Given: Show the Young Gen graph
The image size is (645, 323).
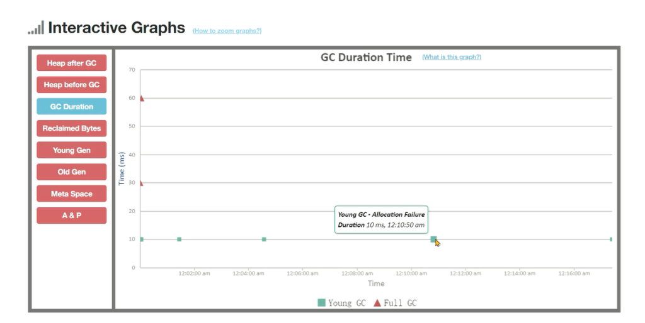Looking at the screenshot, I should tap(71, 150).
